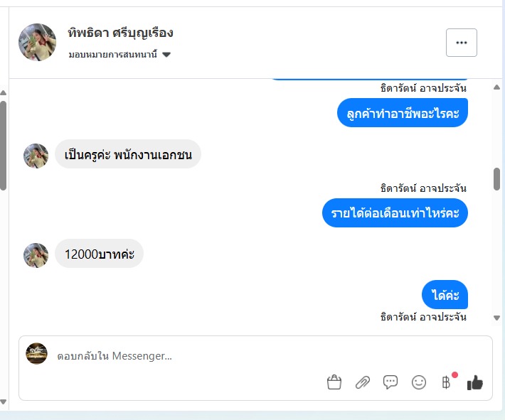The image size is (505, 420).
Task: Select the message 12000บาทค่ะ
Action: tap(99, 254)
